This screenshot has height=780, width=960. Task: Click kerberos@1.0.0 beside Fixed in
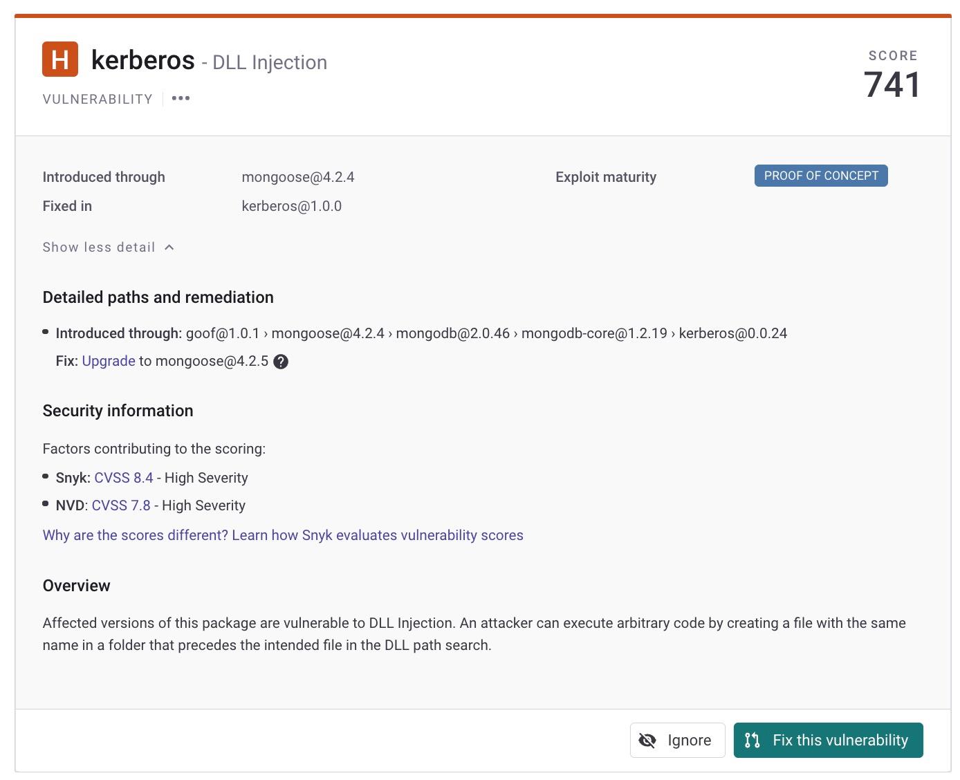(x=292, y=206)
